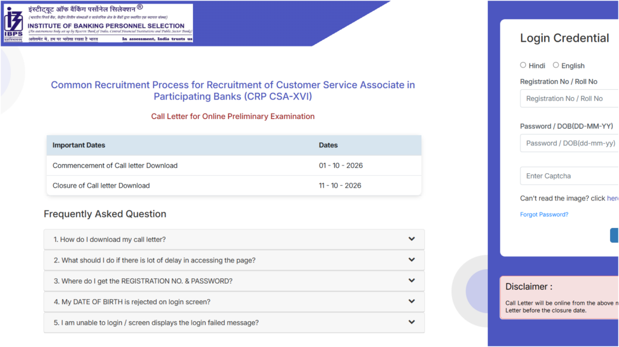The height and width of the screenshot is (347, 619).
Task: Click chevron on page delay FAQ
Action: (x=412, y=260)
